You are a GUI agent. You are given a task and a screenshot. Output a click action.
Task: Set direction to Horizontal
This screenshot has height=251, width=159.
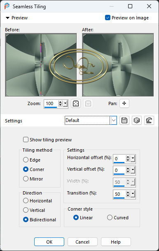click(x=26, y=201)
